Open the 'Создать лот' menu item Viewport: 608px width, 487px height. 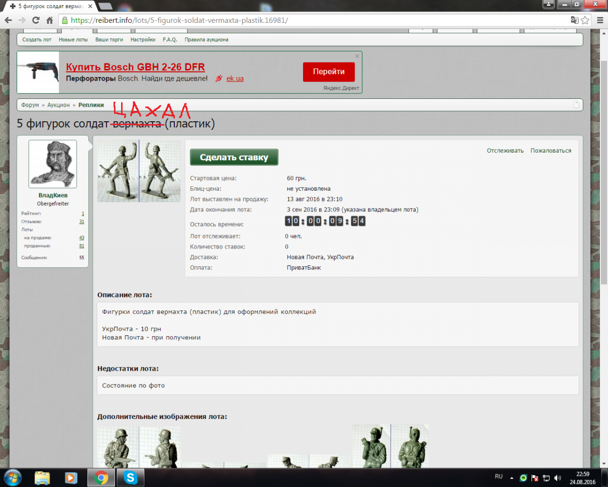click(x=36, y=40)
